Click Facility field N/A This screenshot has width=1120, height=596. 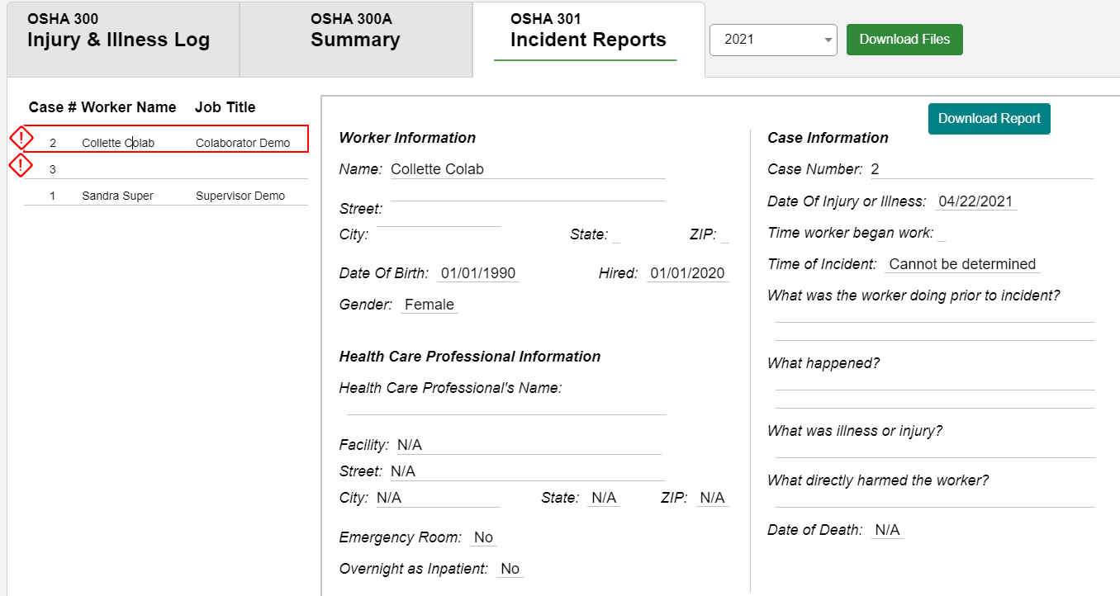529,445
